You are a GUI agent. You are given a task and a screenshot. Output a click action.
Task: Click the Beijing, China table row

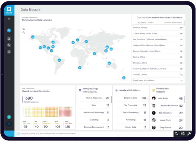click(158, 57)
